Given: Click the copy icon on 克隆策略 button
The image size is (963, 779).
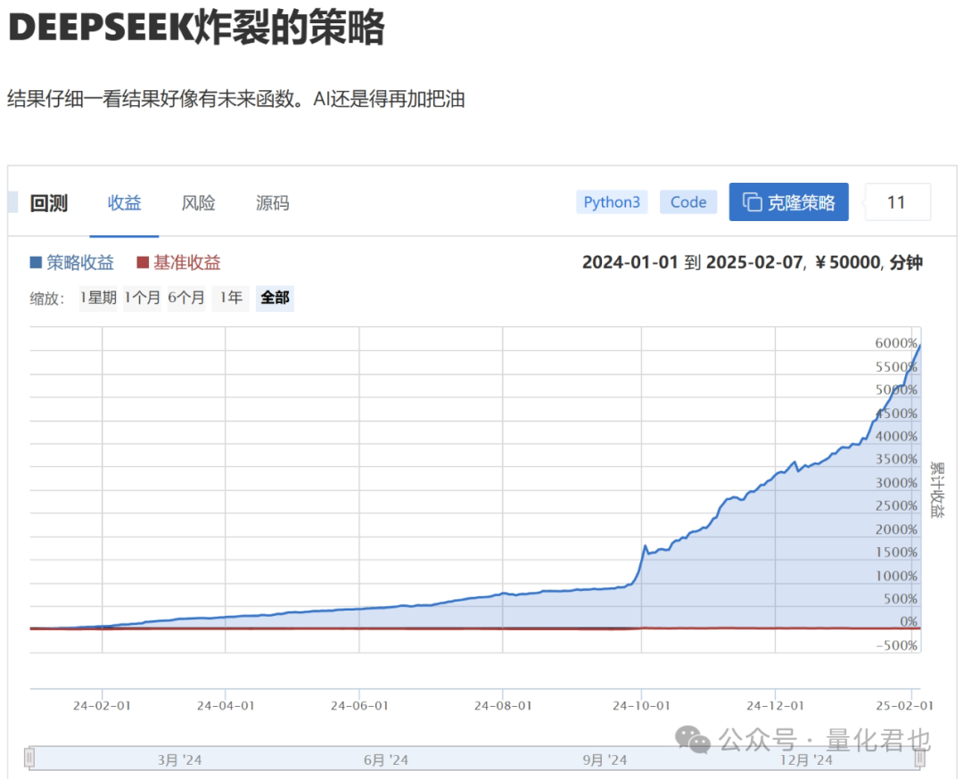Looking at the screenshot, I should point(753,202).
